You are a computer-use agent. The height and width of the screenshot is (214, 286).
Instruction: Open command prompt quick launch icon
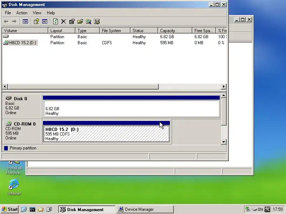pyautogui.click(x=32, y=209)
